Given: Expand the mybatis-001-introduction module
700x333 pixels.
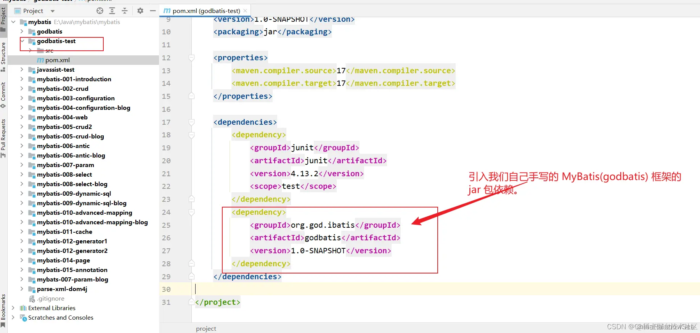Looking at the screenshot, I should [22, 79].
